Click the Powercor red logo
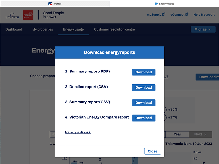This screenshot has width=219, height=164. (28, 15)
